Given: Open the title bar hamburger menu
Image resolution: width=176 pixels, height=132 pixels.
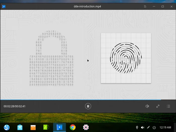Looking at the screenshot, I should coord(145,6).
